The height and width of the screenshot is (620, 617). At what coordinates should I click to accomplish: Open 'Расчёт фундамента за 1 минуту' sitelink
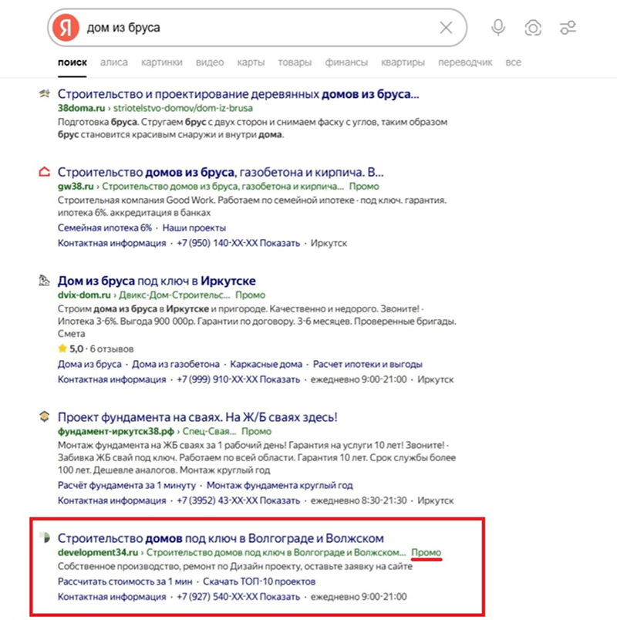126,485
